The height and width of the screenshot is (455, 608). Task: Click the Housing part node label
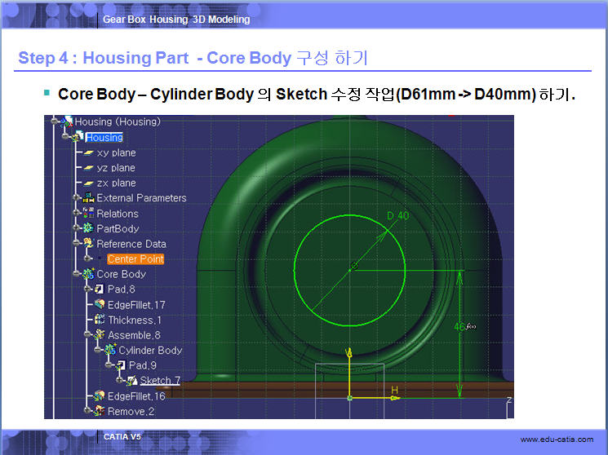click(104, 138)
